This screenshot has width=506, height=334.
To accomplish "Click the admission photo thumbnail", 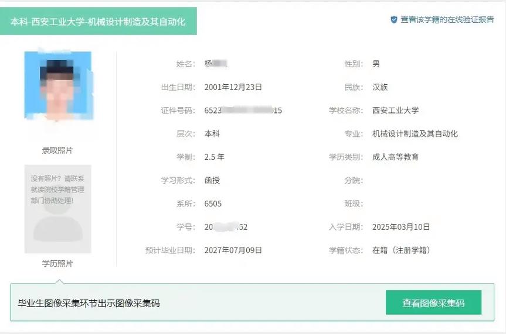I will 58,85.
